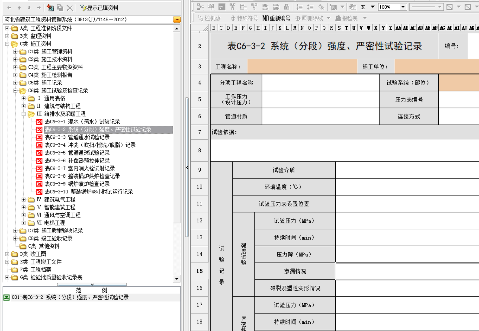Expand IV 建筑电气工程 folder
This screenshot has width=479, height=331.
click(x=24, y=200)
